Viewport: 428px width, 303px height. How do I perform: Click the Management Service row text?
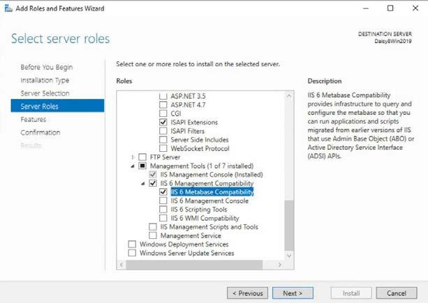(191, 235)
